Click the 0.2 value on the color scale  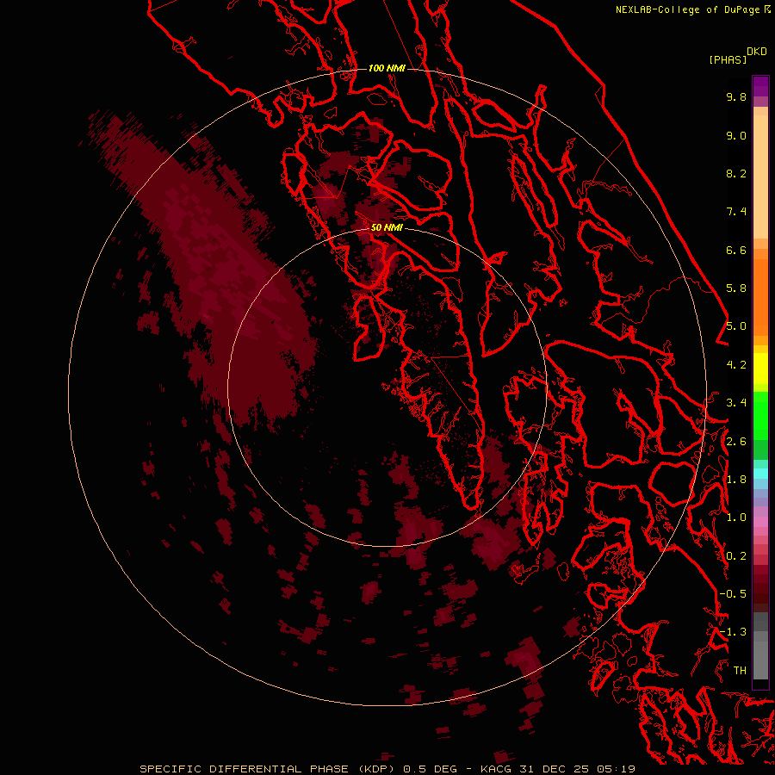[736, 556]
